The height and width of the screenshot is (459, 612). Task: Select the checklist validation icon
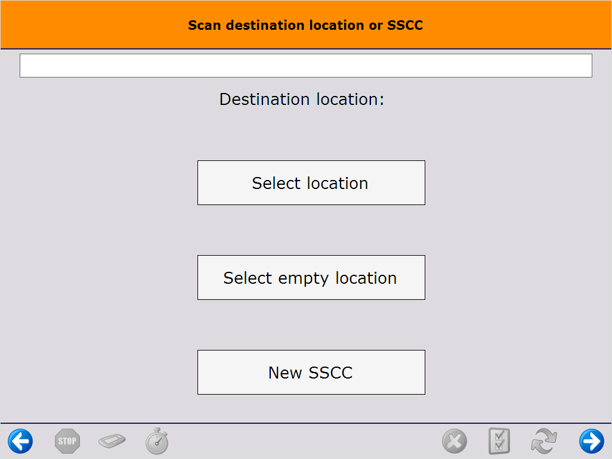[499, 441]
